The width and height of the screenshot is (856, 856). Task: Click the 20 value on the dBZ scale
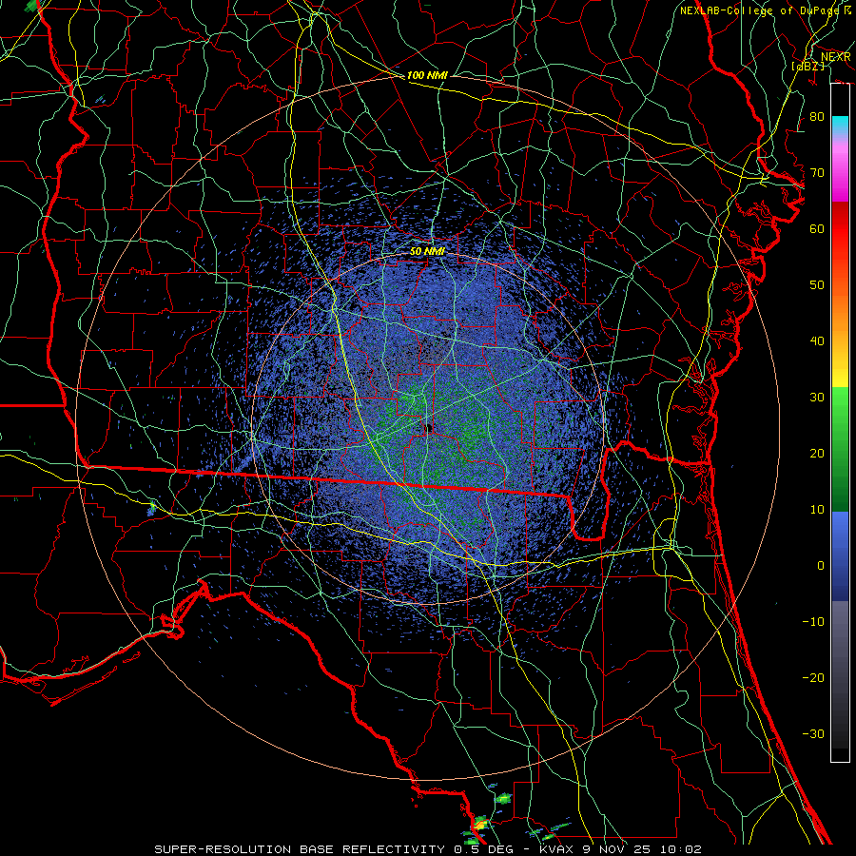pos(817,453)
